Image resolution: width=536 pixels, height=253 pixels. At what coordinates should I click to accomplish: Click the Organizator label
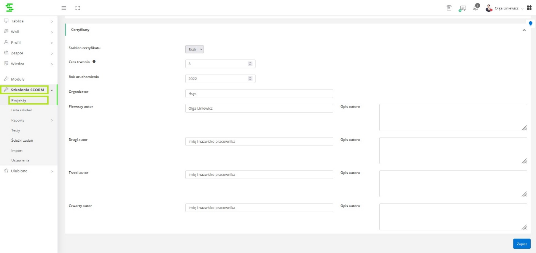tap(78, 92)
